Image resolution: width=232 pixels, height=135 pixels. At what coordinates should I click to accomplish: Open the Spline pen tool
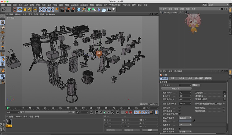click(84, 10)
